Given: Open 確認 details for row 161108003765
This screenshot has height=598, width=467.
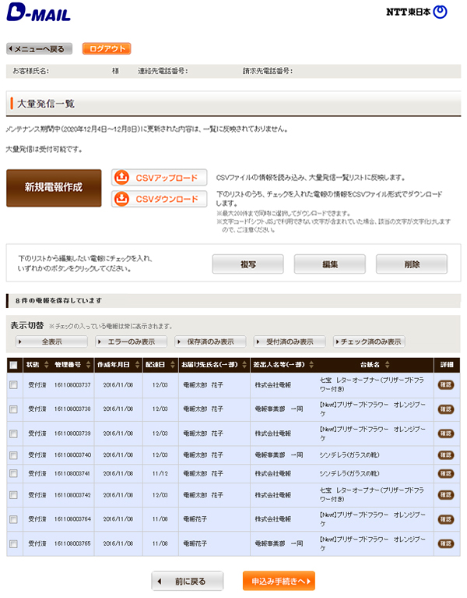Looking at the screenshot, I should [x=446, y=544].
